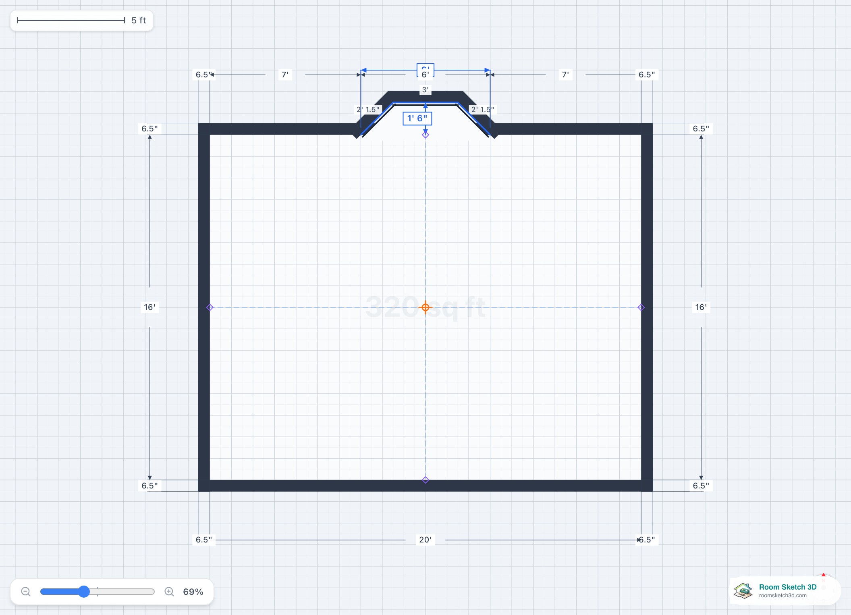Click the top-left 6.5" wall thickness label
This screenshot has height=615, width=851.
click(x=204, y=75)
